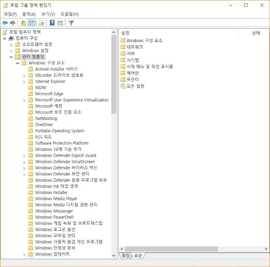Click the 제어판 folder icon in right pane
270x267 pixels.
[123, 73]
